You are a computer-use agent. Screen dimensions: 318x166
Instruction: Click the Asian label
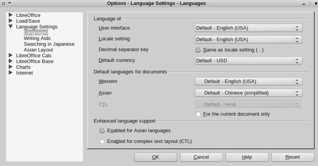(105, 93)
